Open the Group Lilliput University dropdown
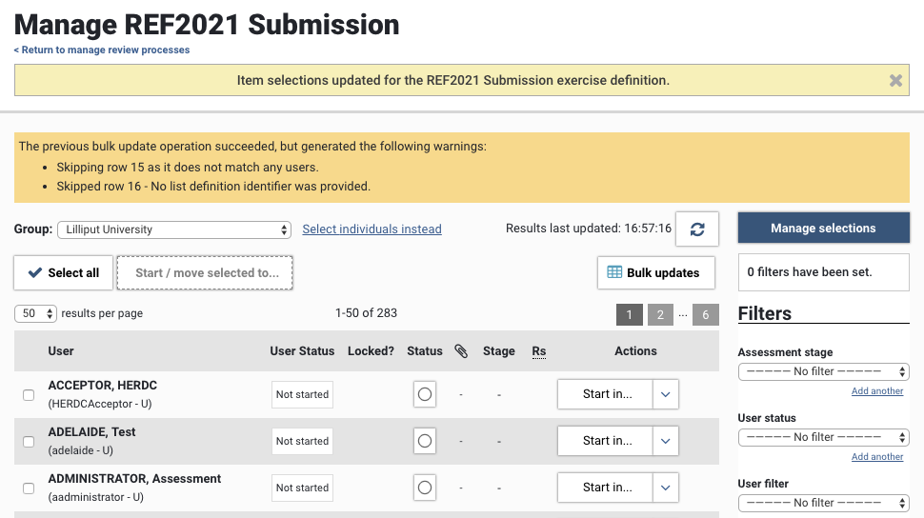924x518 pixels. 173,229
